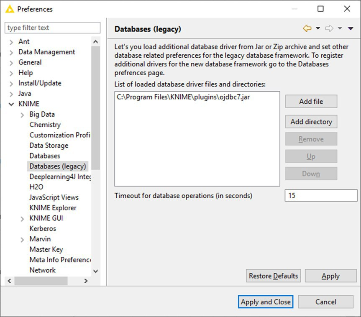The height and width of the screenshot is (317, 361).
Task: Click Restore Defaults button
Action: (x=273, y=276)
